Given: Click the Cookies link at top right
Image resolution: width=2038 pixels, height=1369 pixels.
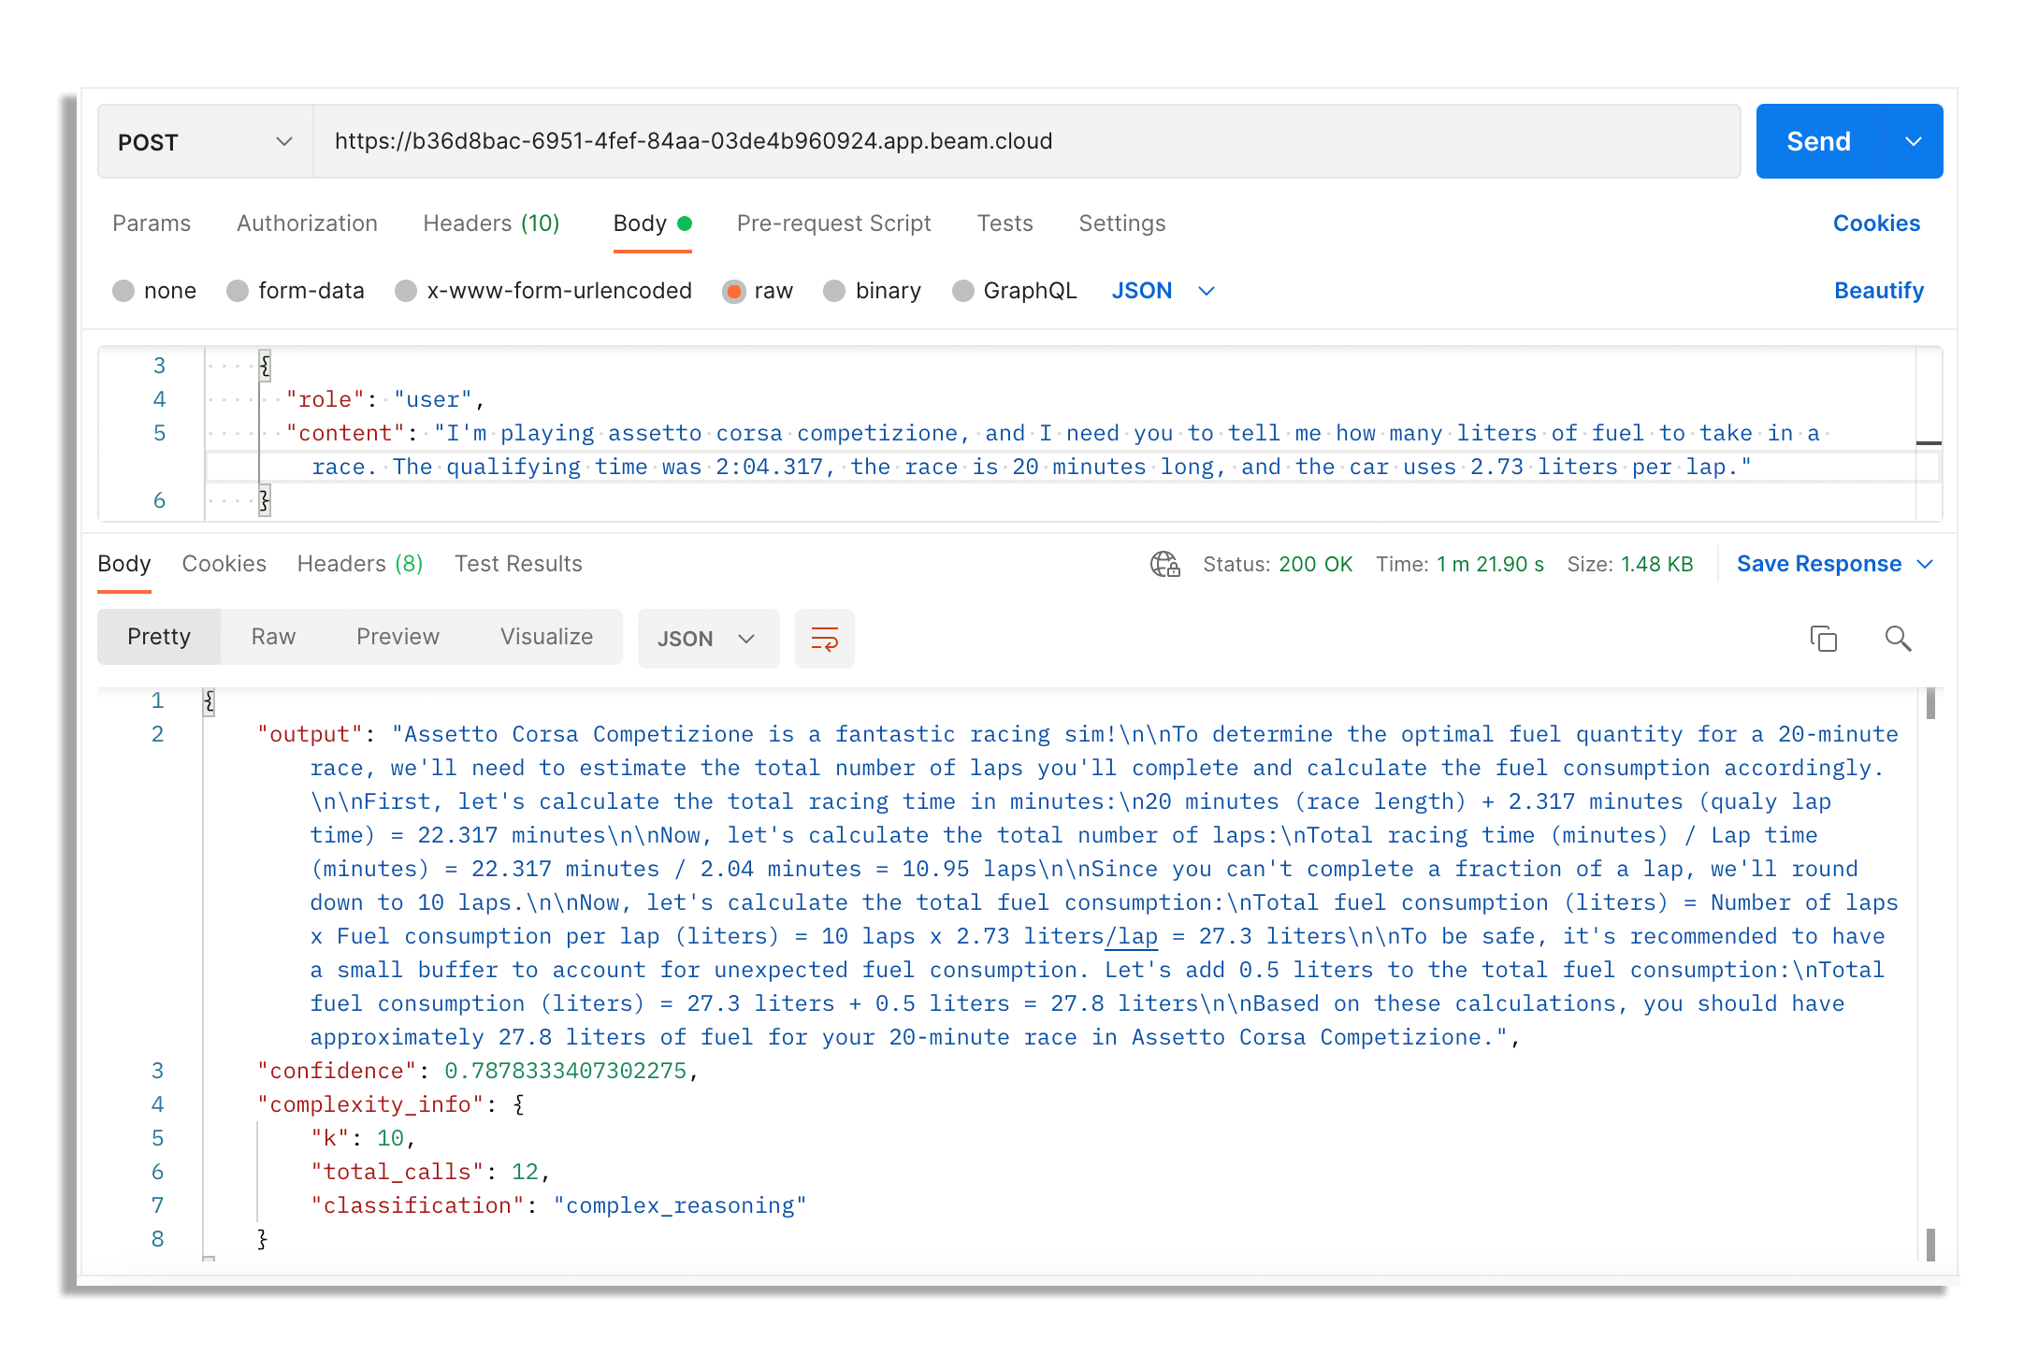Looking at the screenshot, I should [1875, 223].
